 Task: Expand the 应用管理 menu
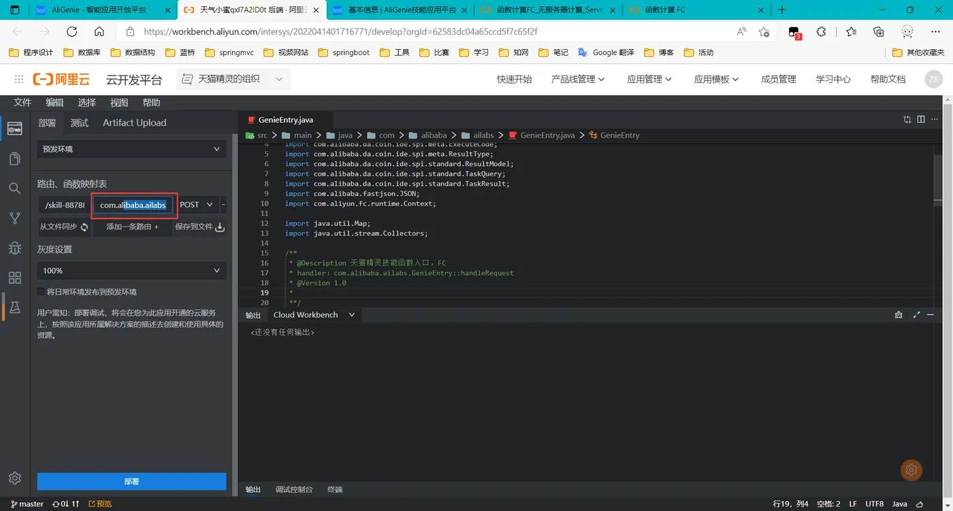pyautogui.click(x=649, y=79)
